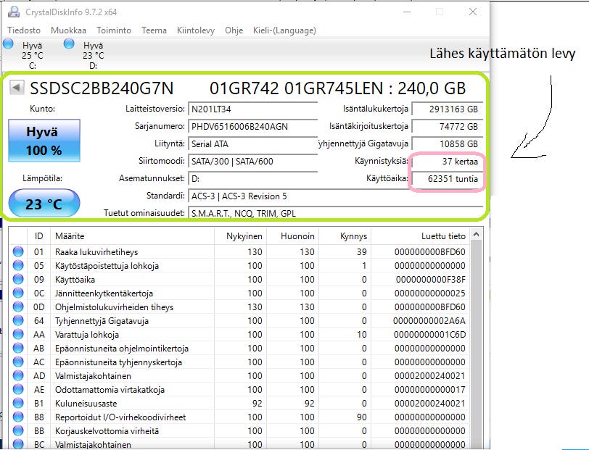Viewport: 589px width, 450px height.
Task: Click the 23 °C temperature button
Action: coord(44,204)
